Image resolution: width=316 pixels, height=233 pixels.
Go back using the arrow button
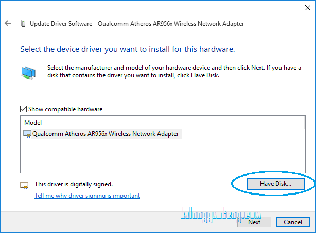8,23
